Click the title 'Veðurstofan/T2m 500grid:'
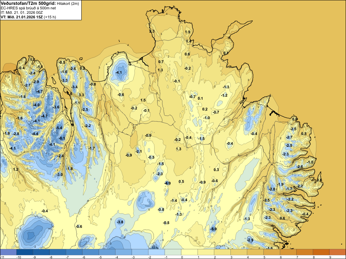The height and width of the screenshot is (259, 346). coord(28,3)
